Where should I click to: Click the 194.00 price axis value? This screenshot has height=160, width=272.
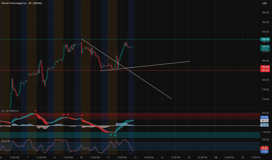265,13
